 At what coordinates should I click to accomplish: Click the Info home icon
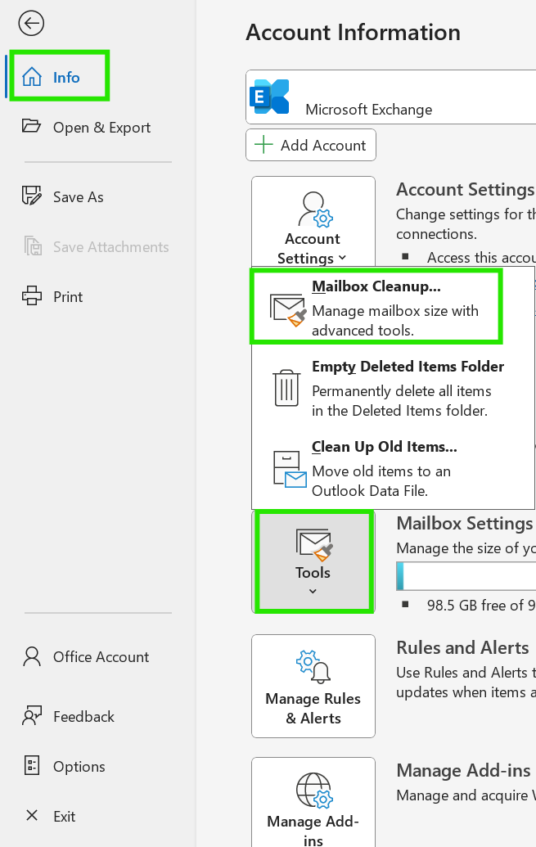coord(32,77)
